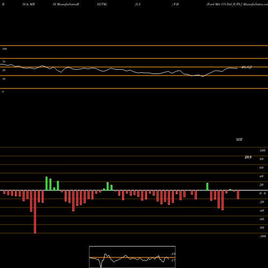Click the 'SI & MR' header label

tap(28, 4)
